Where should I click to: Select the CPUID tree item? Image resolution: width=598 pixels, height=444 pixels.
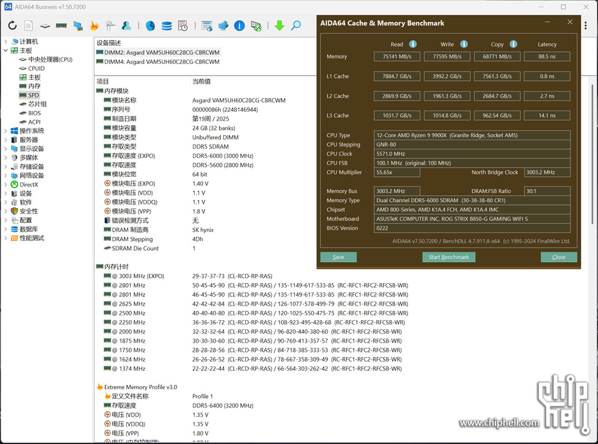pyautogui.click(x=36, y=68)
